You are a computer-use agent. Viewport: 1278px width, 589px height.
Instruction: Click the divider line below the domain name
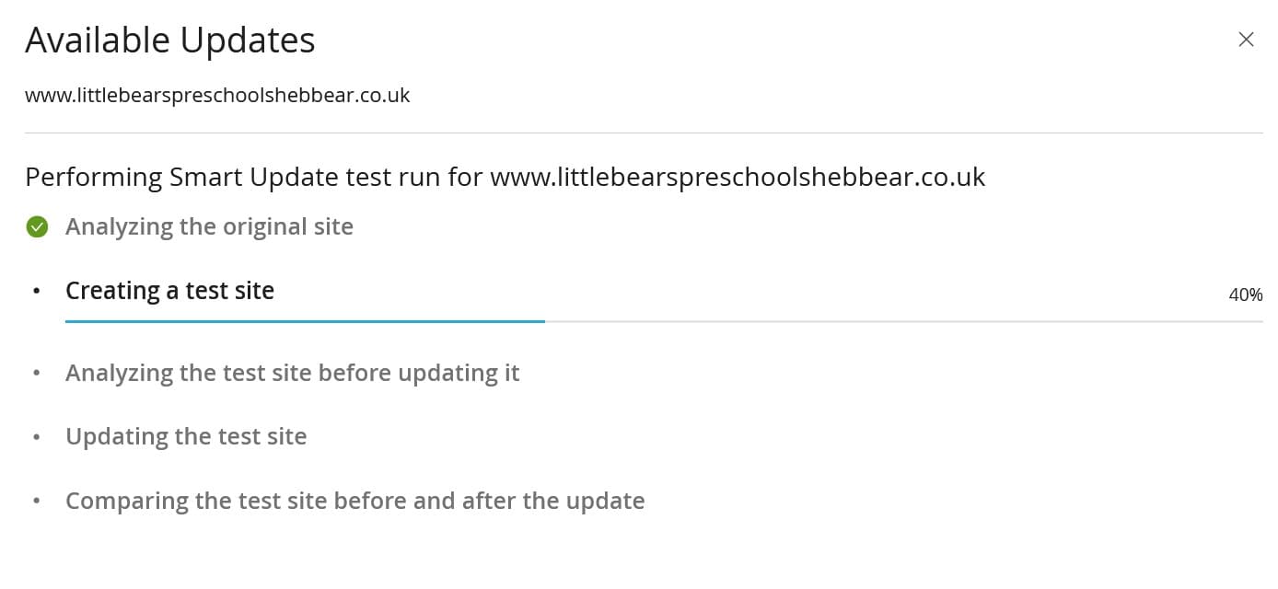click(x=644, y=133)
